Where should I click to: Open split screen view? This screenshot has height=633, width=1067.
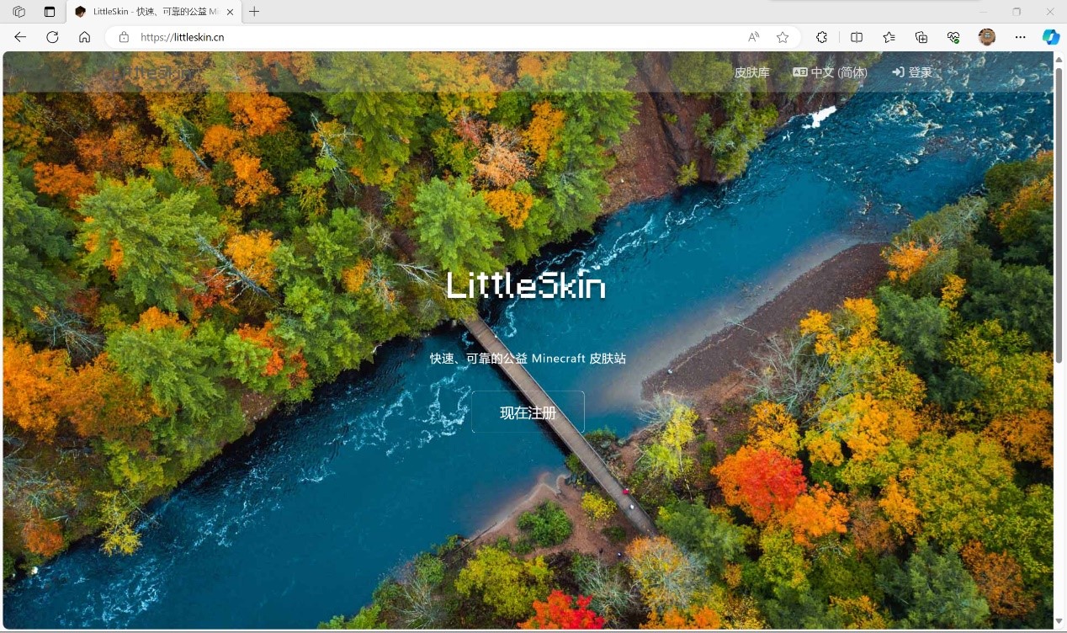[x=856, y=37]
